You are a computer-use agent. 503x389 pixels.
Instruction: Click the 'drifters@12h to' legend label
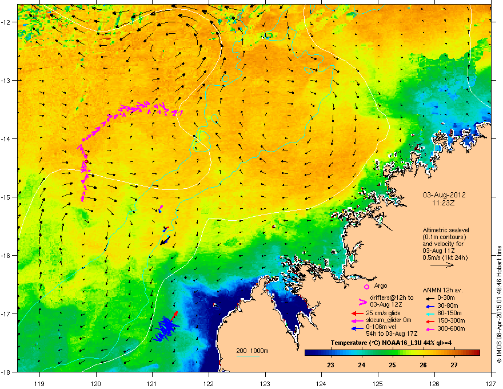point(392,297)
